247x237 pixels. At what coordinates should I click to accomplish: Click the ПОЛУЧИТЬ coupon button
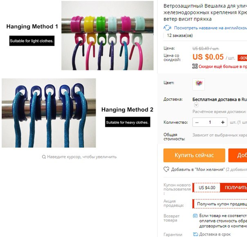(x=234, y=188)
